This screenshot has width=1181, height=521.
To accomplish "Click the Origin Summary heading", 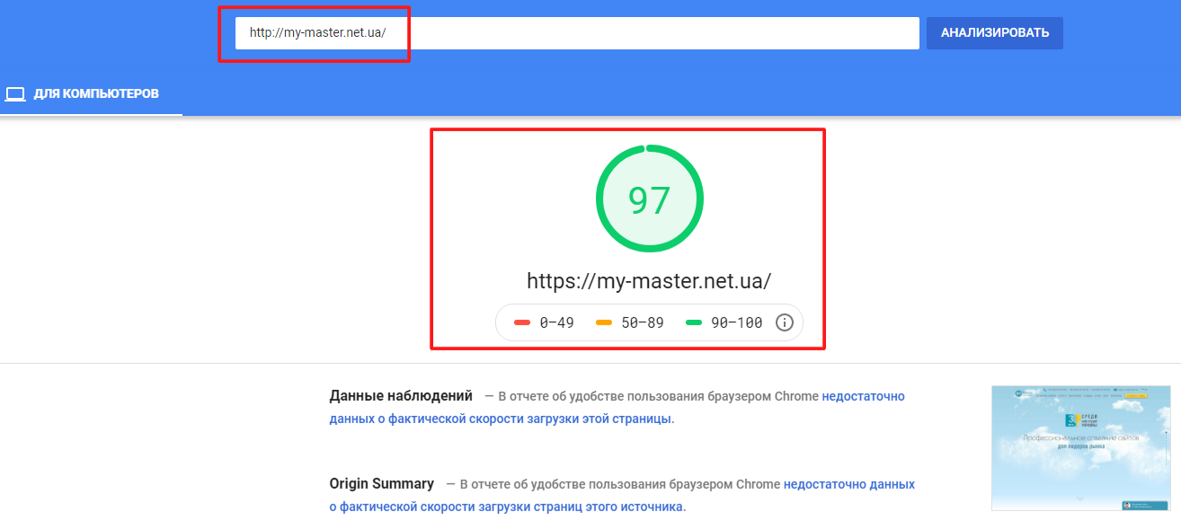I will tap(382, 483).
